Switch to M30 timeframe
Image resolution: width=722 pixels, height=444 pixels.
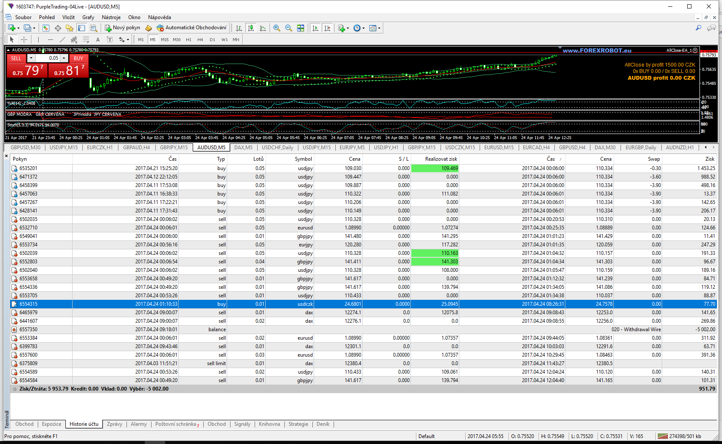[177, 39]
